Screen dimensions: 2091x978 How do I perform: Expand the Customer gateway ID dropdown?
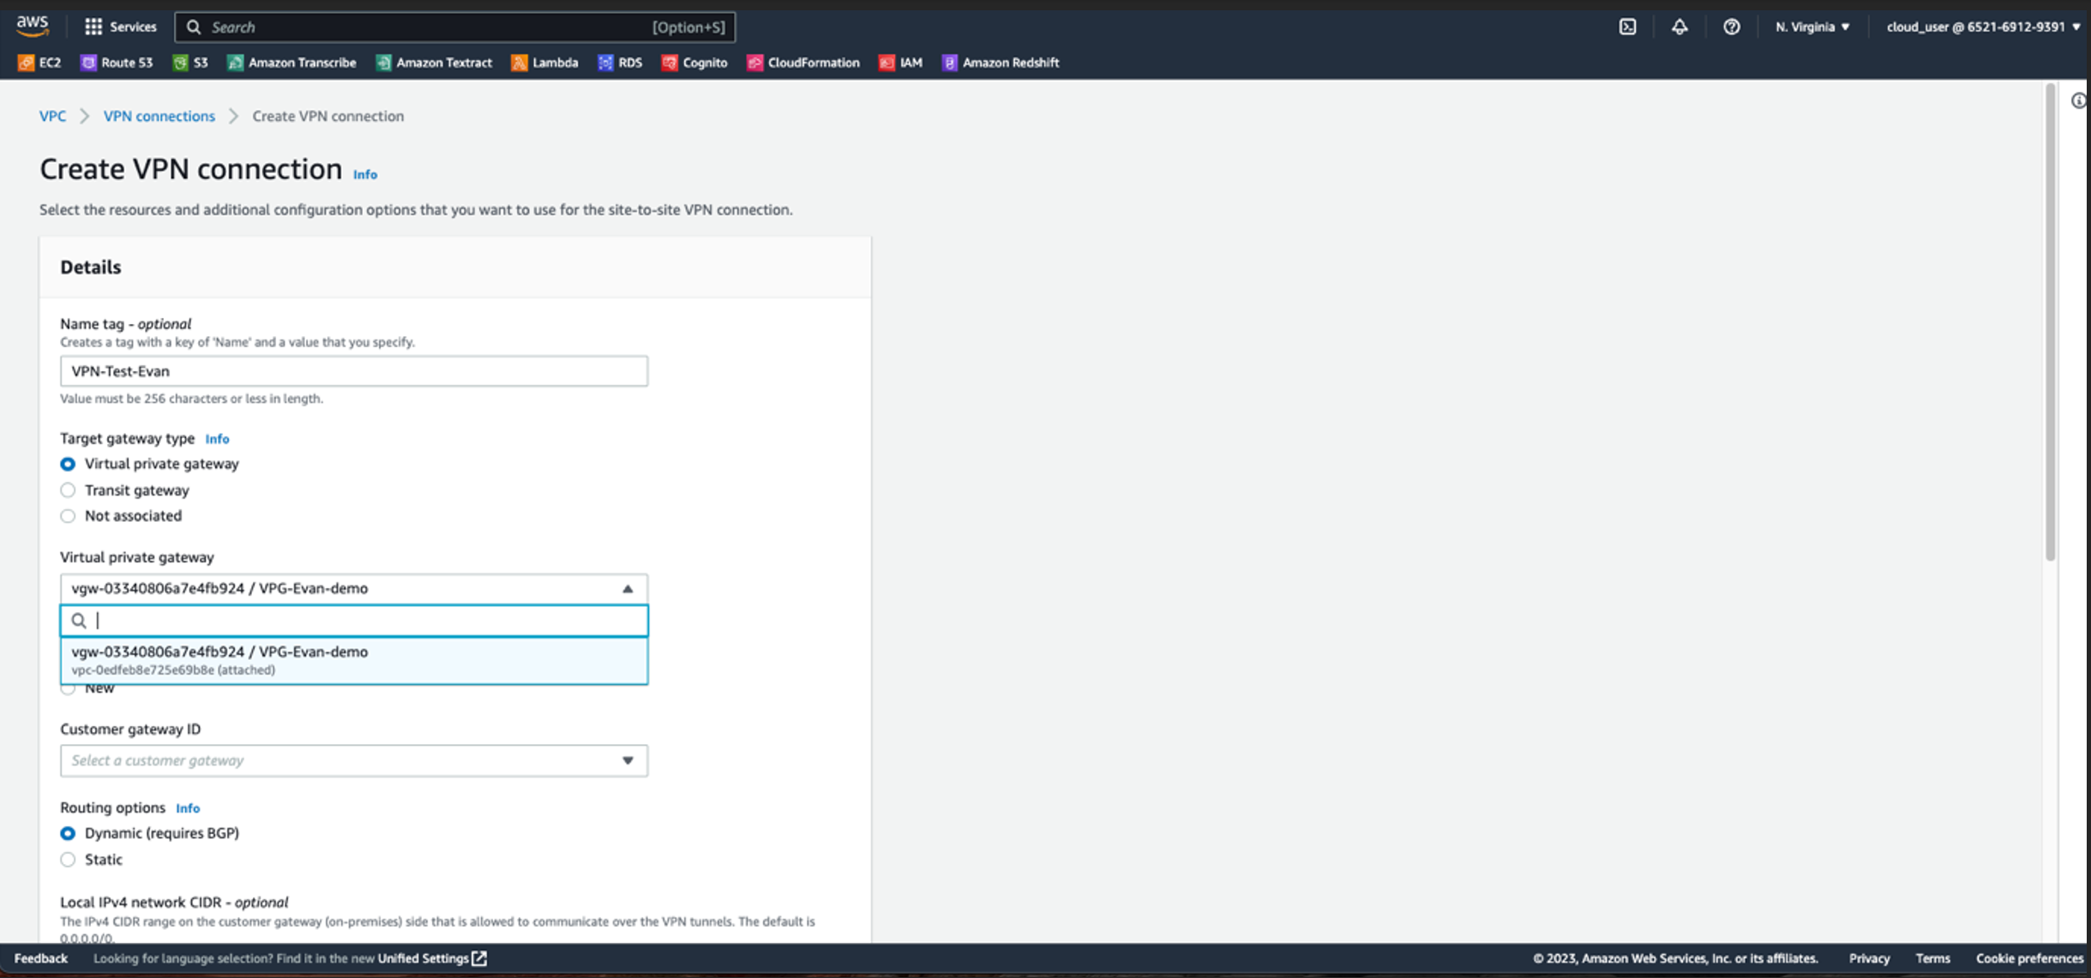click(353, 760)
